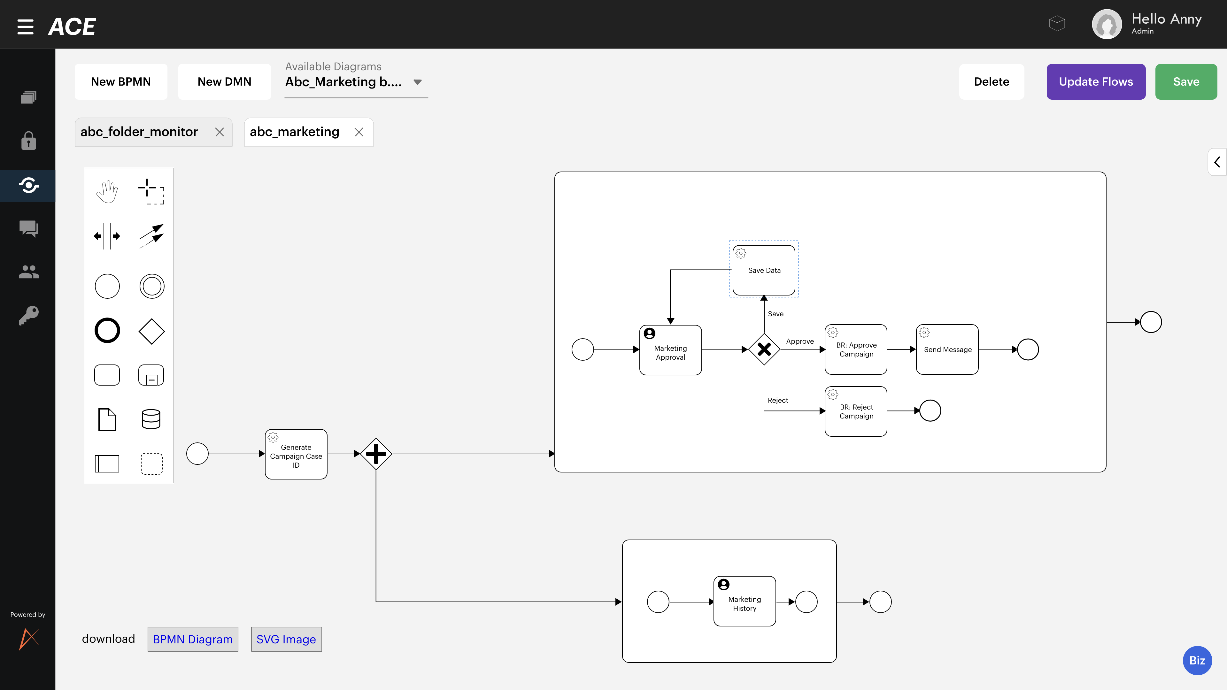
Task: Activate global connect arrows tool
Action: 151,236
